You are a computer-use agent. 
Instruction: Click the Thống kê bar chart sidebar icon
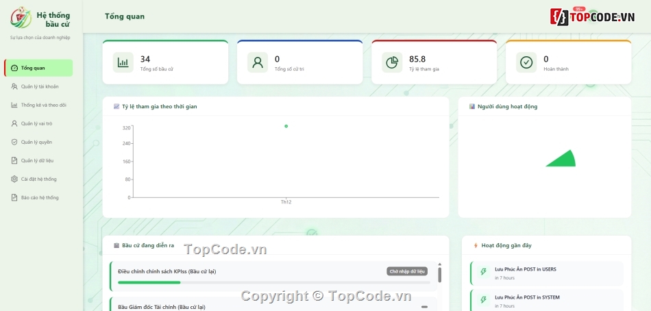pos(14,105)
